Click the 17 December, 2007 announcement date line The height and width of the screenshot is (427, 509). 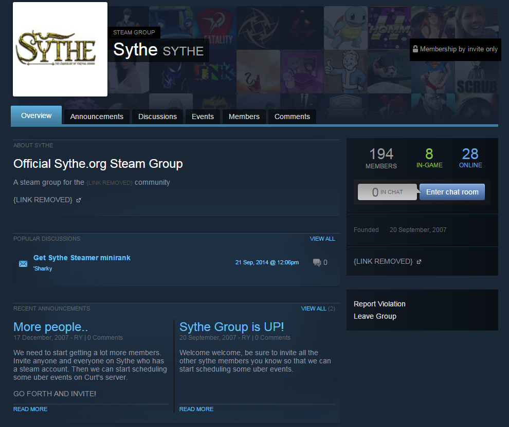click(68, 338)
